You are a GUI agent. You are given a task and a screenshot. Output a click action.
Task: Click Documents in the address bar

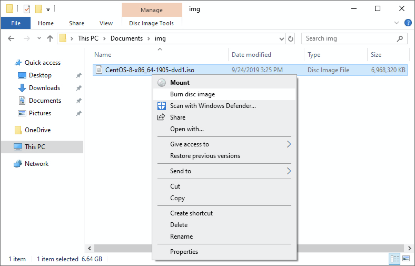tap(127, 38)
